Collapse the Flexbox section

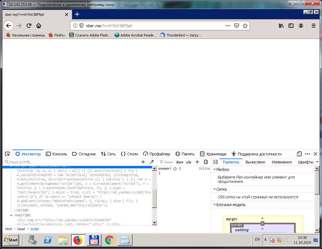click(x=215, y=170)
